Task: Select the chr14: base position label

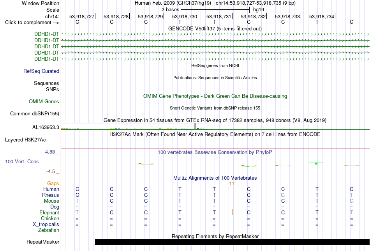Action: 52,16
